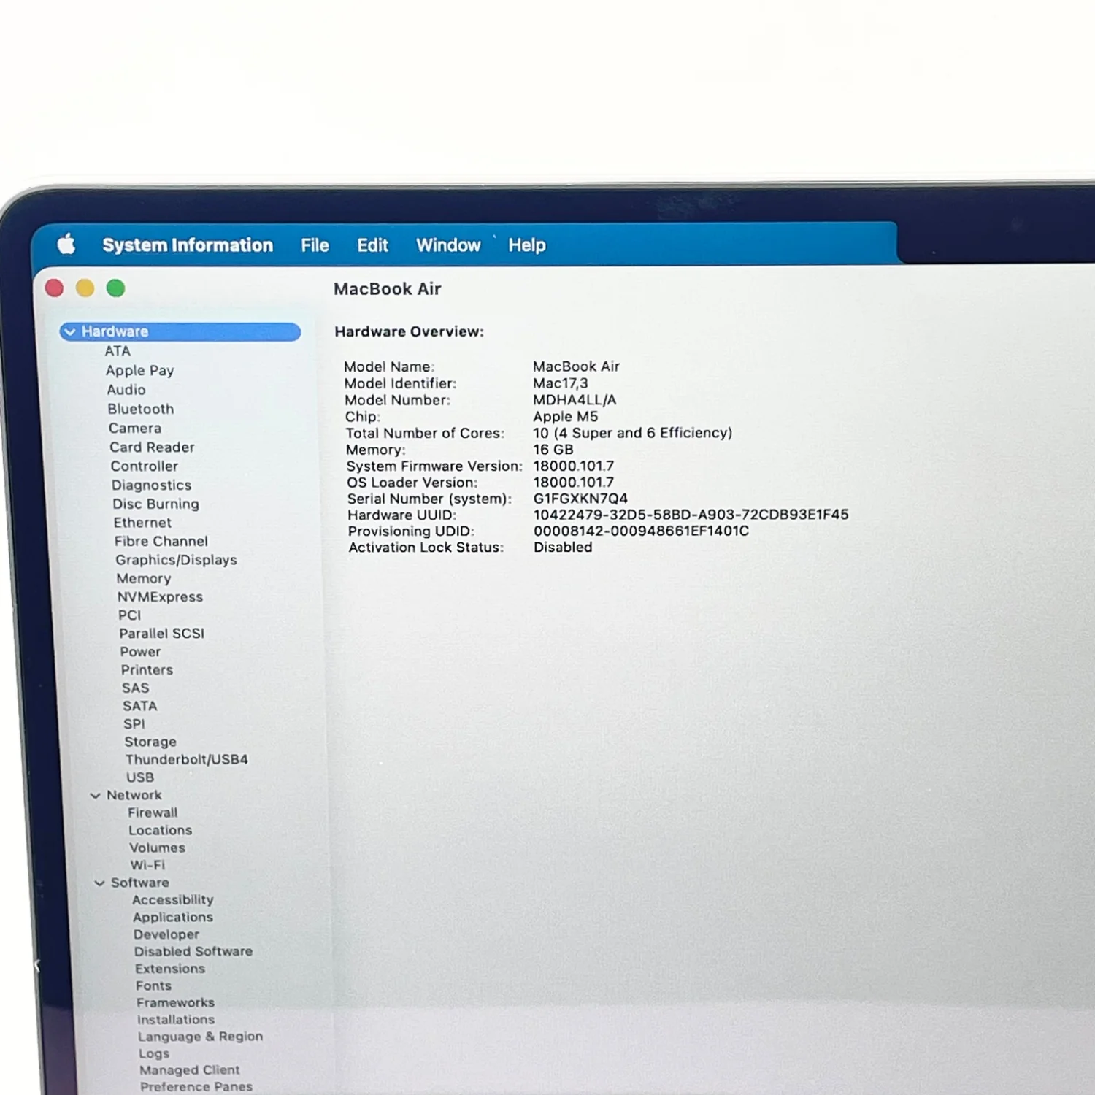Image resolution: width=1095 pixels, height=1095 pixels.
Task: Select SPI in the sidebar
Action: [x=134, y=724]
